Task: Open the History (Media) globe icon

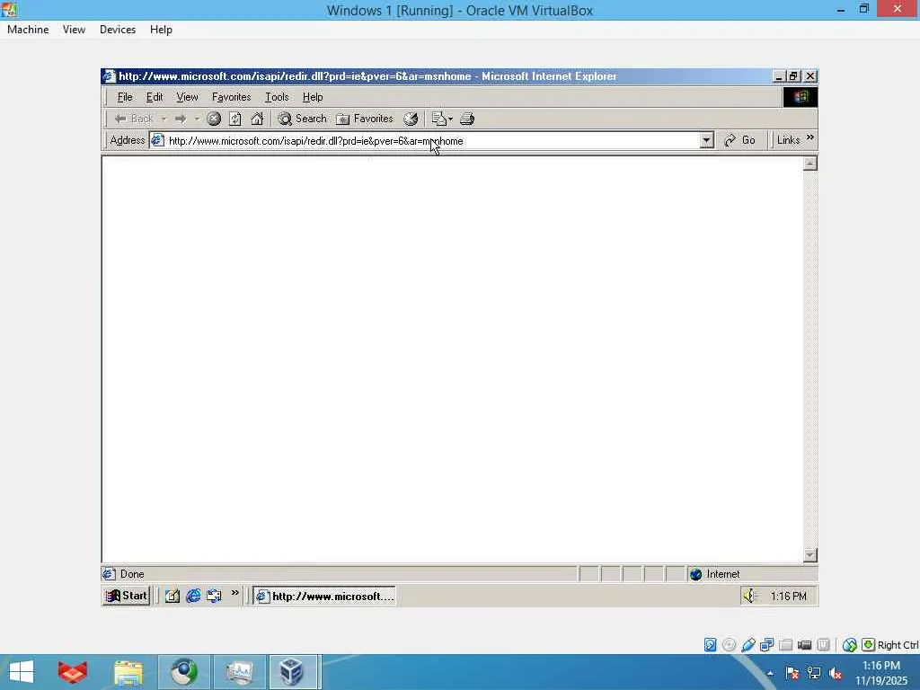Action: click(x=411, y=119)
